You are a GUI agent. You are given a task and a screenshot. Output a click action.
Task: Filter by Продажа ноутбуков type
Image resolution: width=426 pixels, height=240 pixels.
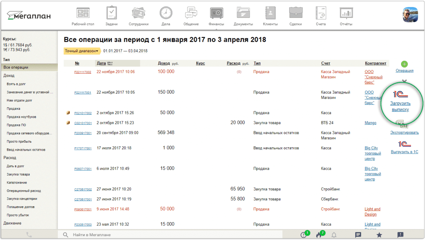coord(22,117)
